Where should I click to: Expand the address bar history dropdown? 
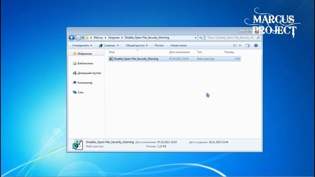[x=195, y=38]
